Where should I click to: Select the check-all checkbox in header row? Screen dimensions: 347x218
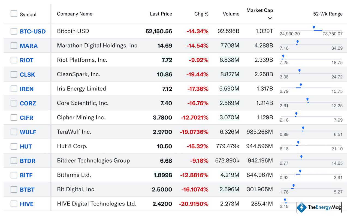(14, 13)
